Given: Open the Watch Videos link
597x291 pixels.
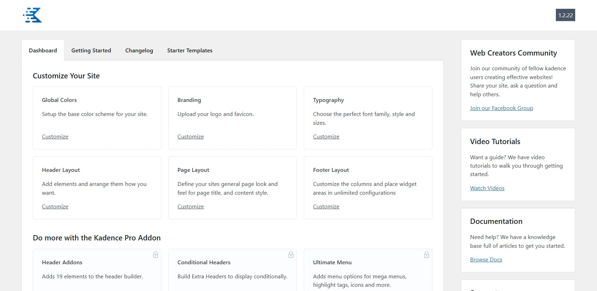Looking at the screenshot, I should 487,188.
